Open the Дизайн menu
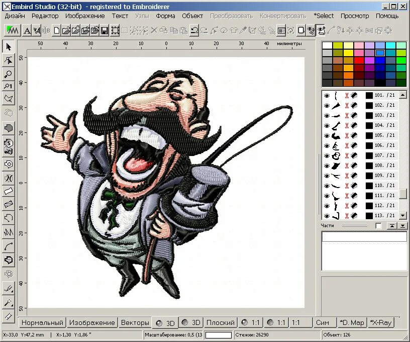Image resolution: width=410 pixels, height=342 pixels. pyautogui.click(x=15, y=16)
